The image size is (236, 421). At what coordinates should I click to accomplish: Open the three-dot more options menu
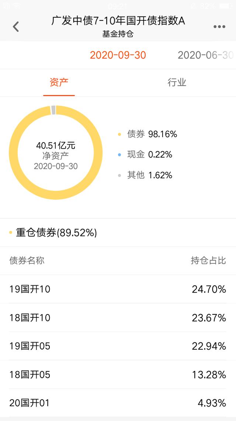click(219, 27)
